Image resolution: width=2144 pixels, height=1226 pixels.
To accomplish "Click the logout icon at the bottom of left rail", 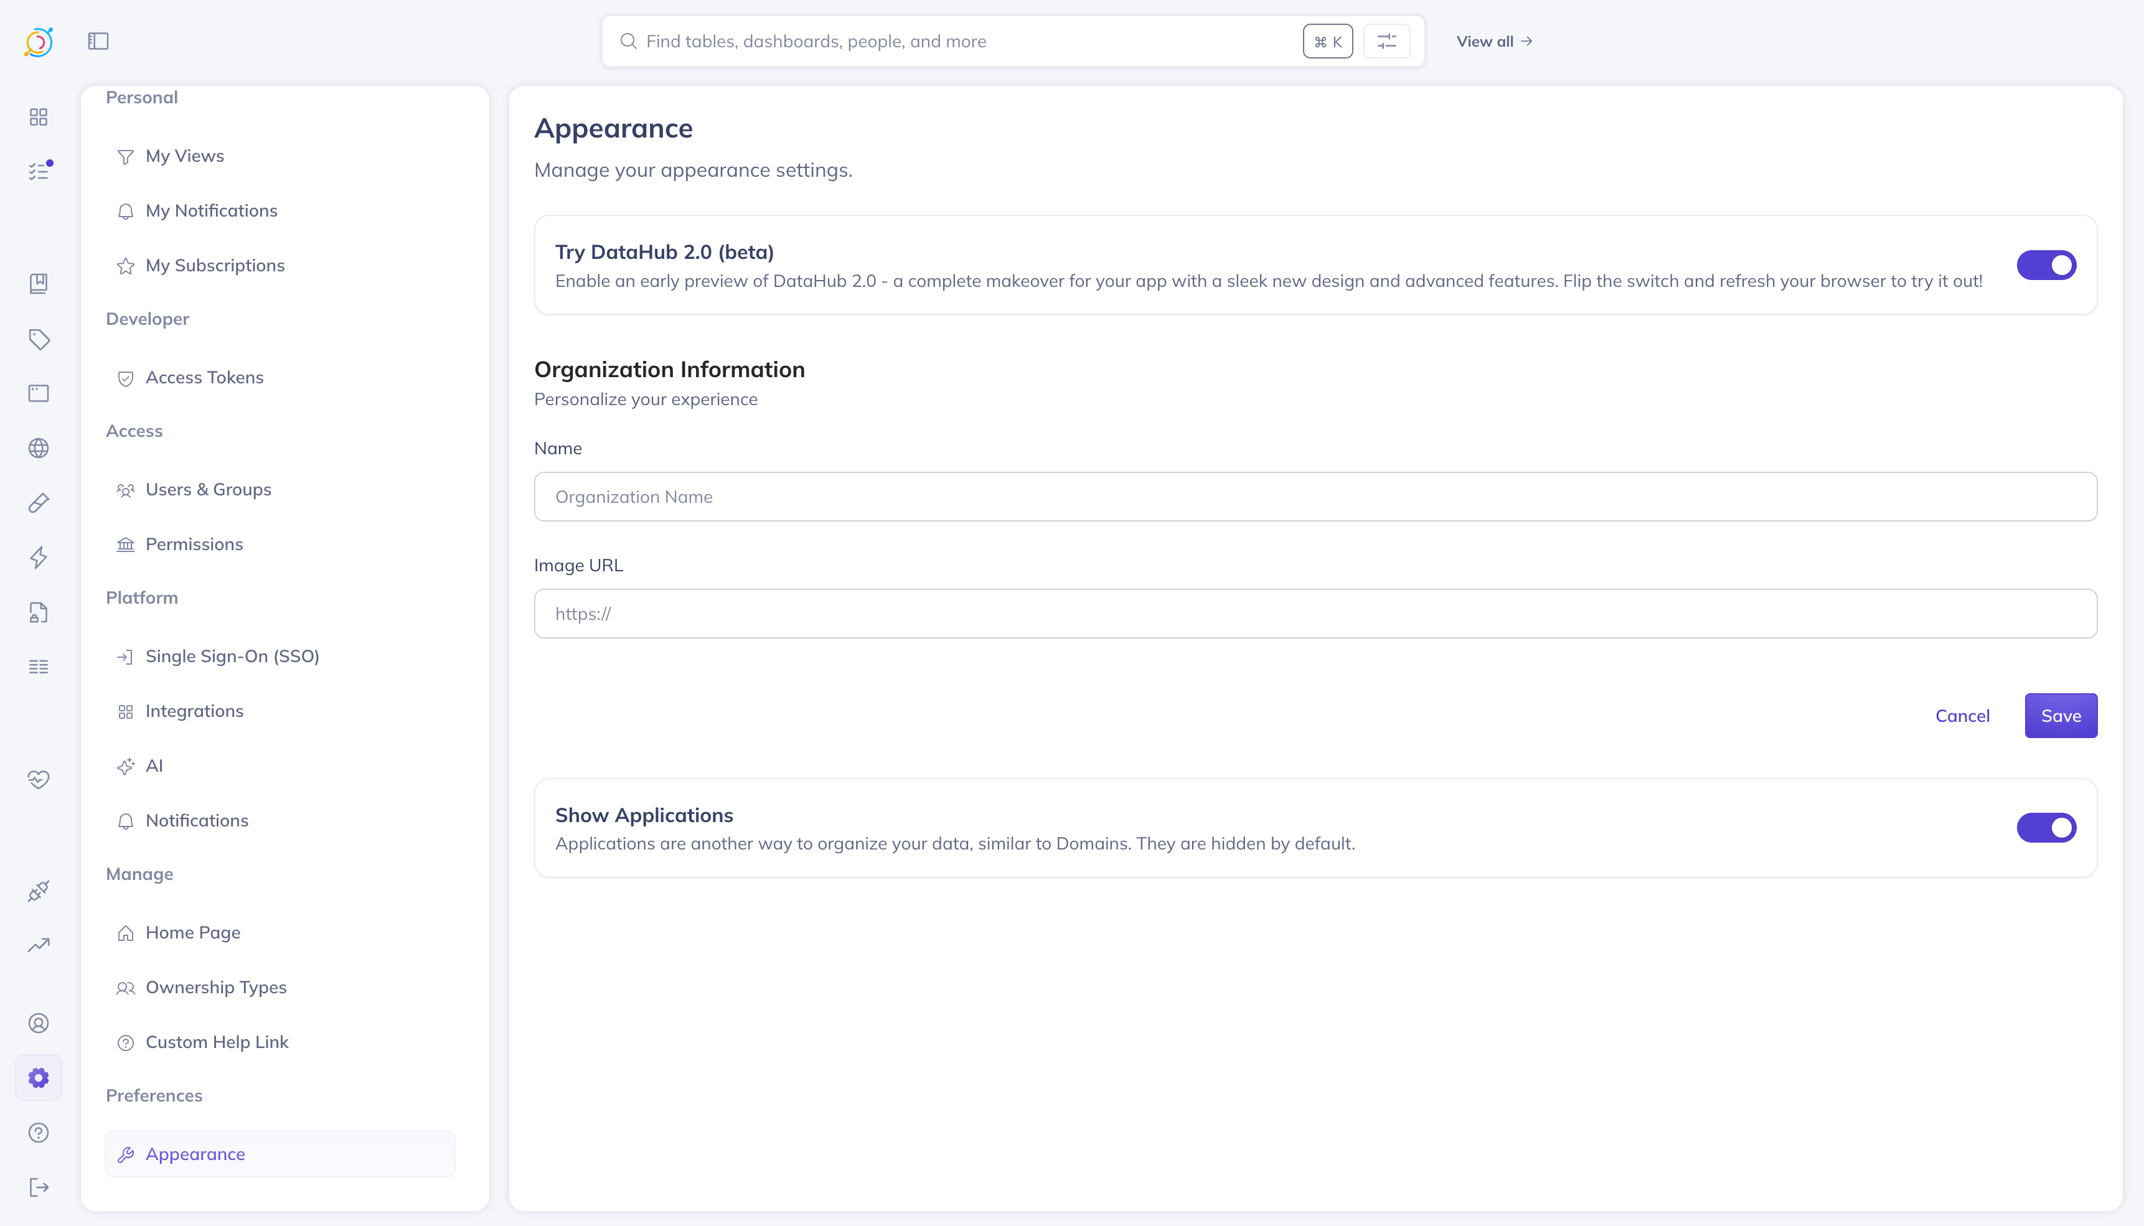I will coord(39,1187).
